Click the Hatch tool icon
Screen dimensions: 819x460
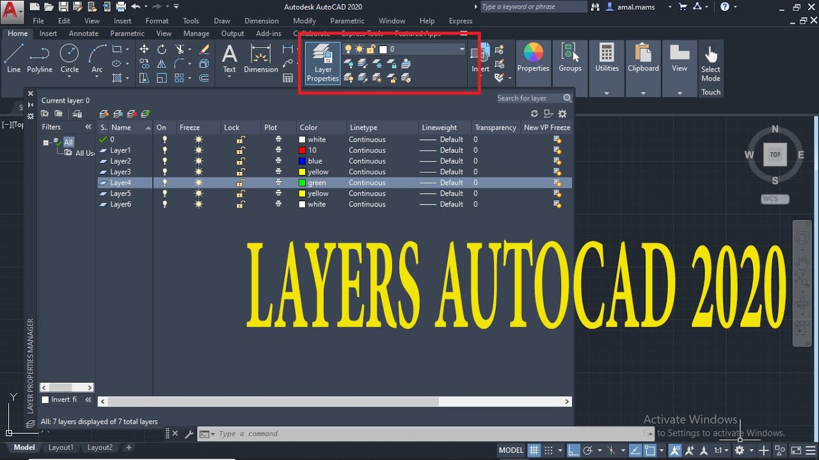click(x=117, y=78)
